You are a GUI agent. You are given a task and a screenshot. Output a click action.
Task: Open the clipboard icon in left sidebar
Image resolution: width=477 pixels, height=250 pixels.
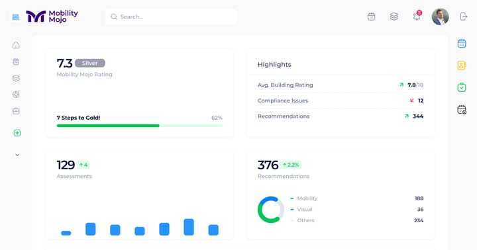16,62
